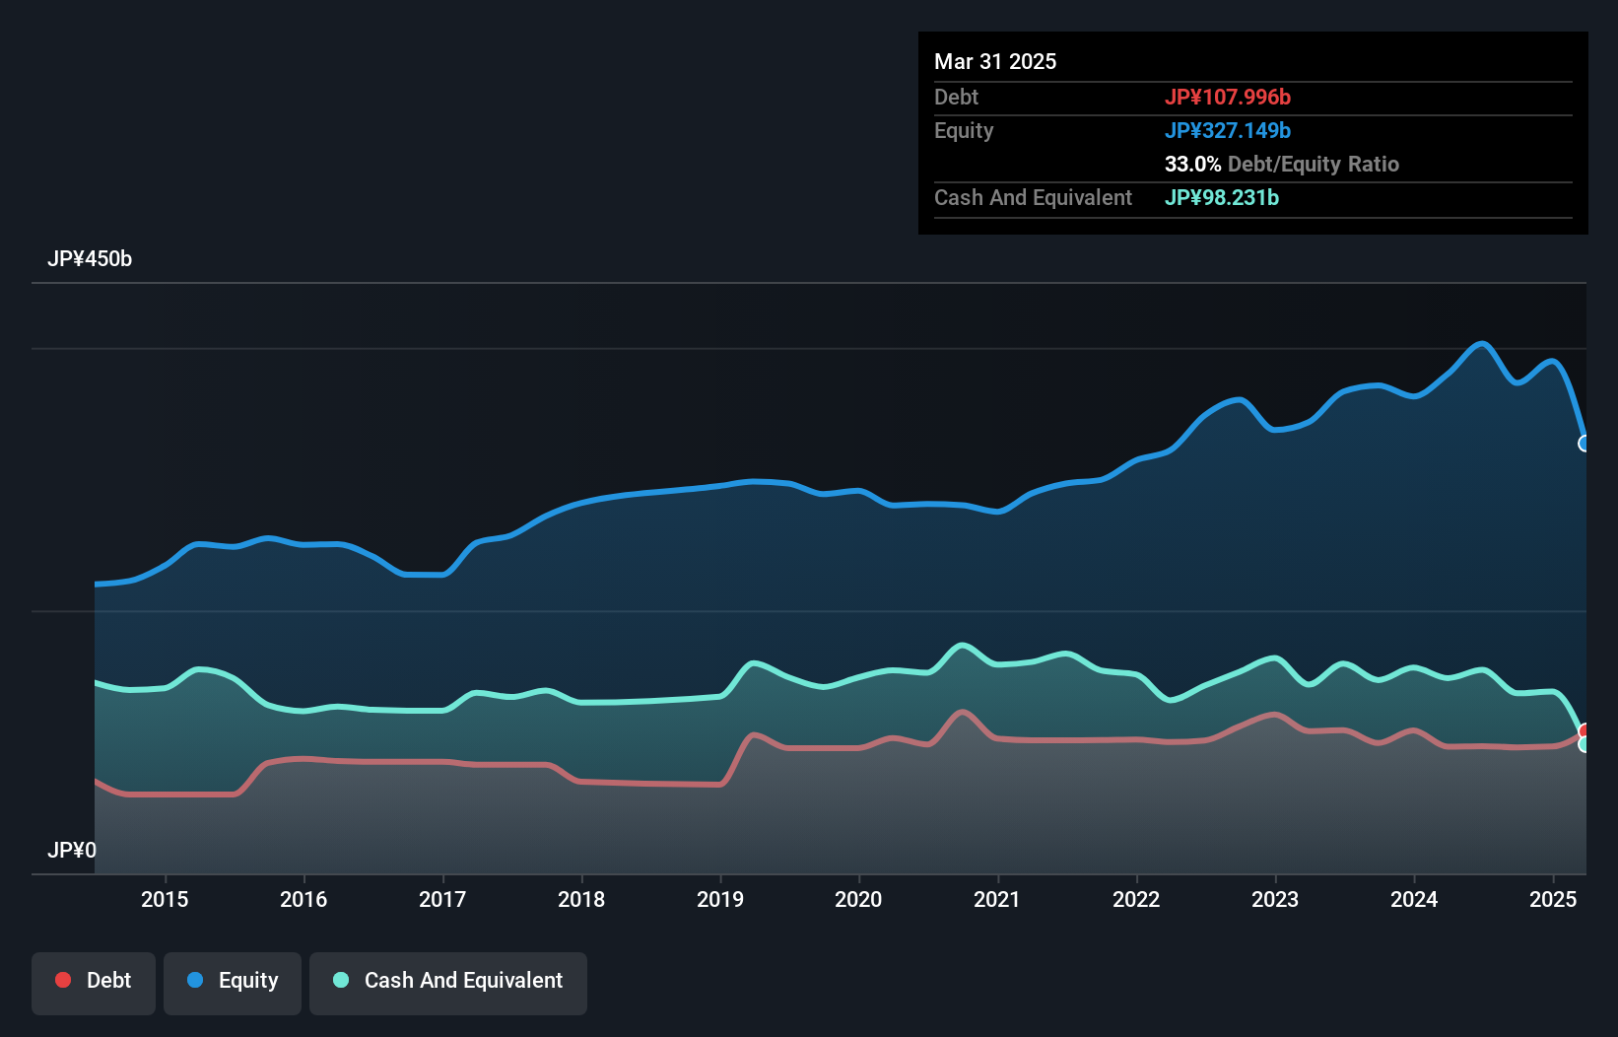Toggle the Debt series legend button
This screenshot has width=1618, height=1037.
point(94,983)
